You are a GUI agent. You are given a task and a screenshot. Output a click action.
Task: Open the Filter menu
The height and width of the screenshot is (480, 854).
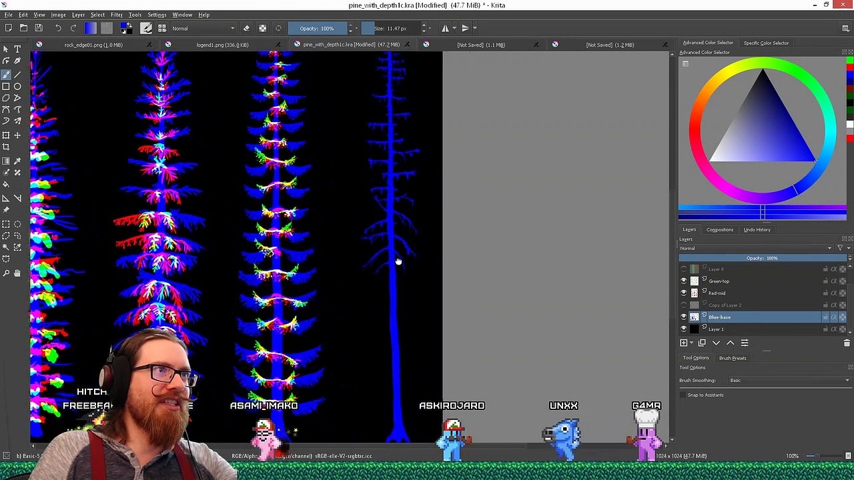click(x=116, y=15)
